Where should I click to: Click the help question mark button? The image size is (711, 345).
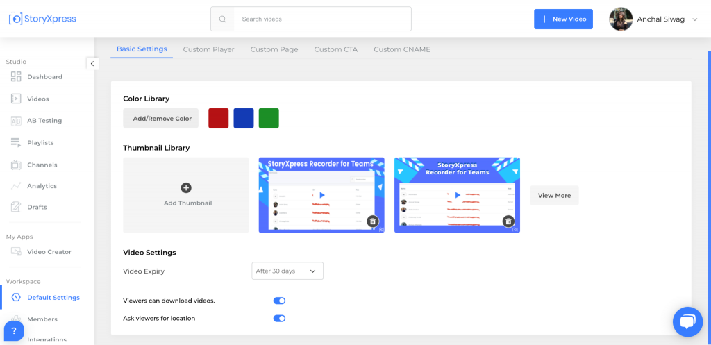click(14, 331)
